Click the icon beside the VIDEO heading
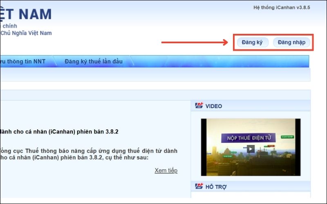The height and width of the screenshot is (204, 327). pyautogui.click(x=199, y=106)
